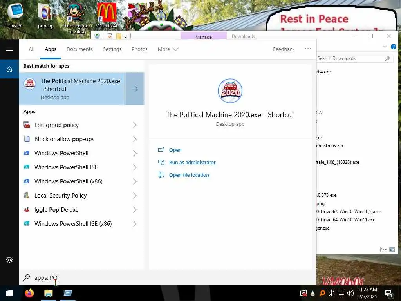
Task: Expand the ribbon chevron in Downloads window
Action: pos(385,47)
